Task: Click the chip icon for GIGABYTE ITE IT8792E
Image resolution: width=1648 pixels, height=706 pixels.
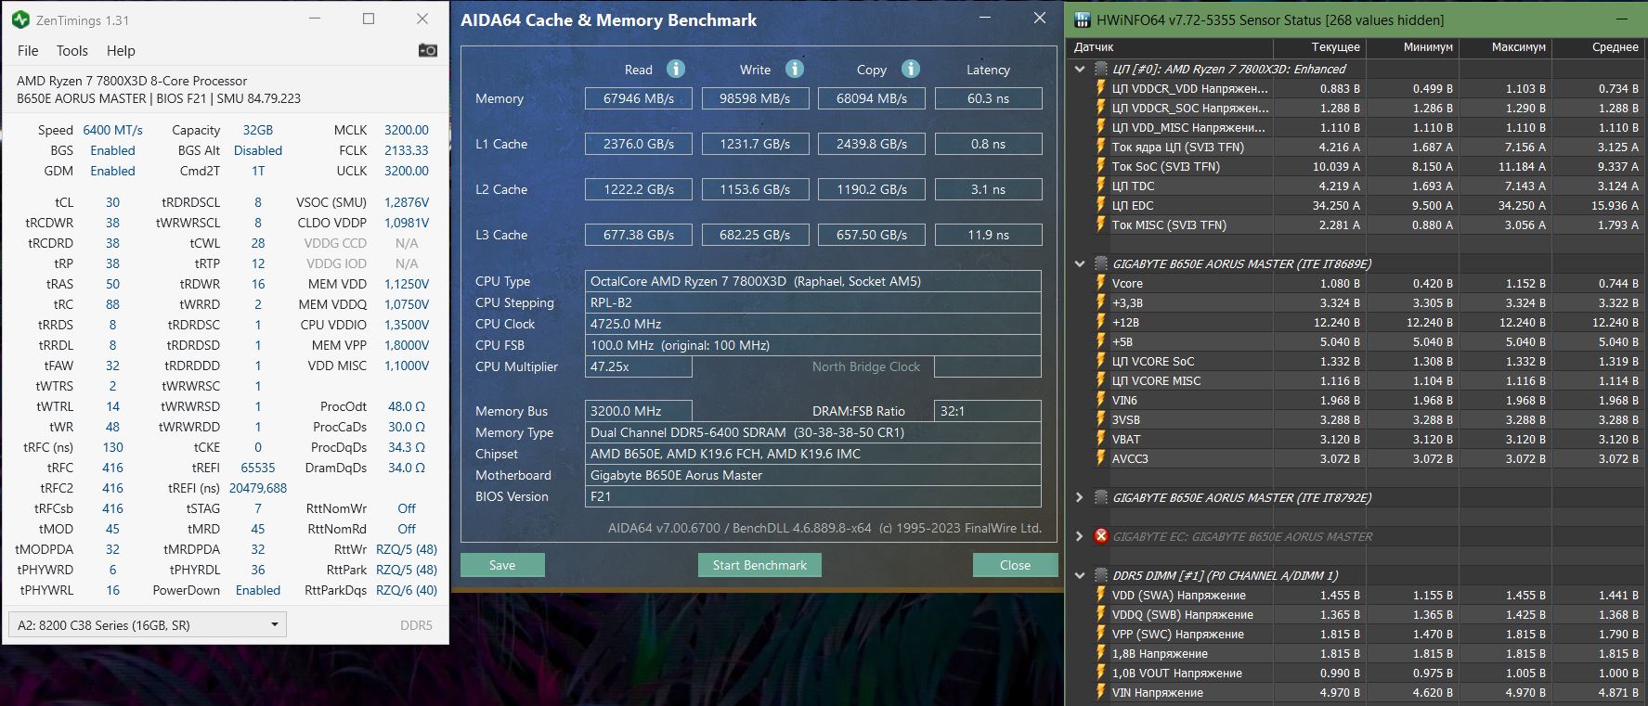Action: (1101, 497)
